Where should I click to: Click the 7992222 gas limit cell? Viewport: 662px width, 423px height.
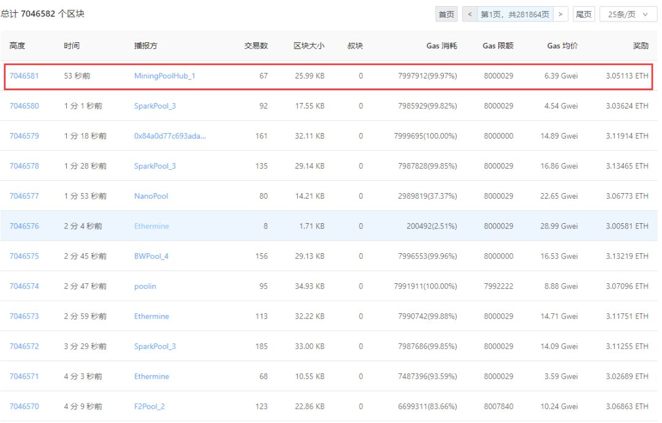[x=498, y=286]
